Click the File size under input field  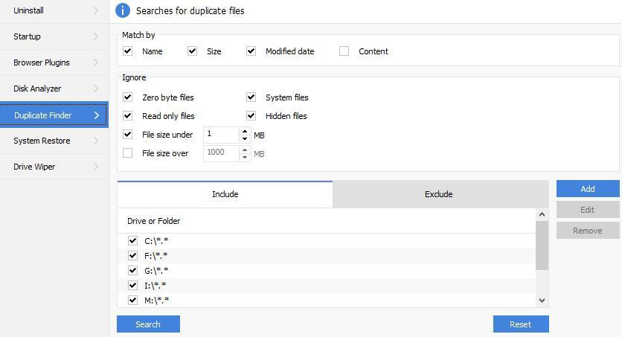pos(221,135)
